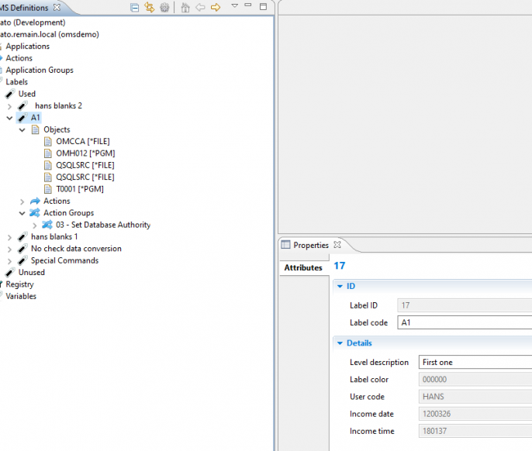Maximize the OMS Definitions view

point(263,6)
